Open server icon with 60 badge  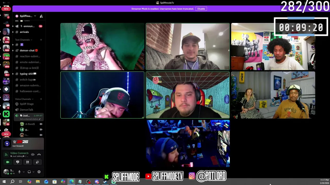[x=6, y=23]
